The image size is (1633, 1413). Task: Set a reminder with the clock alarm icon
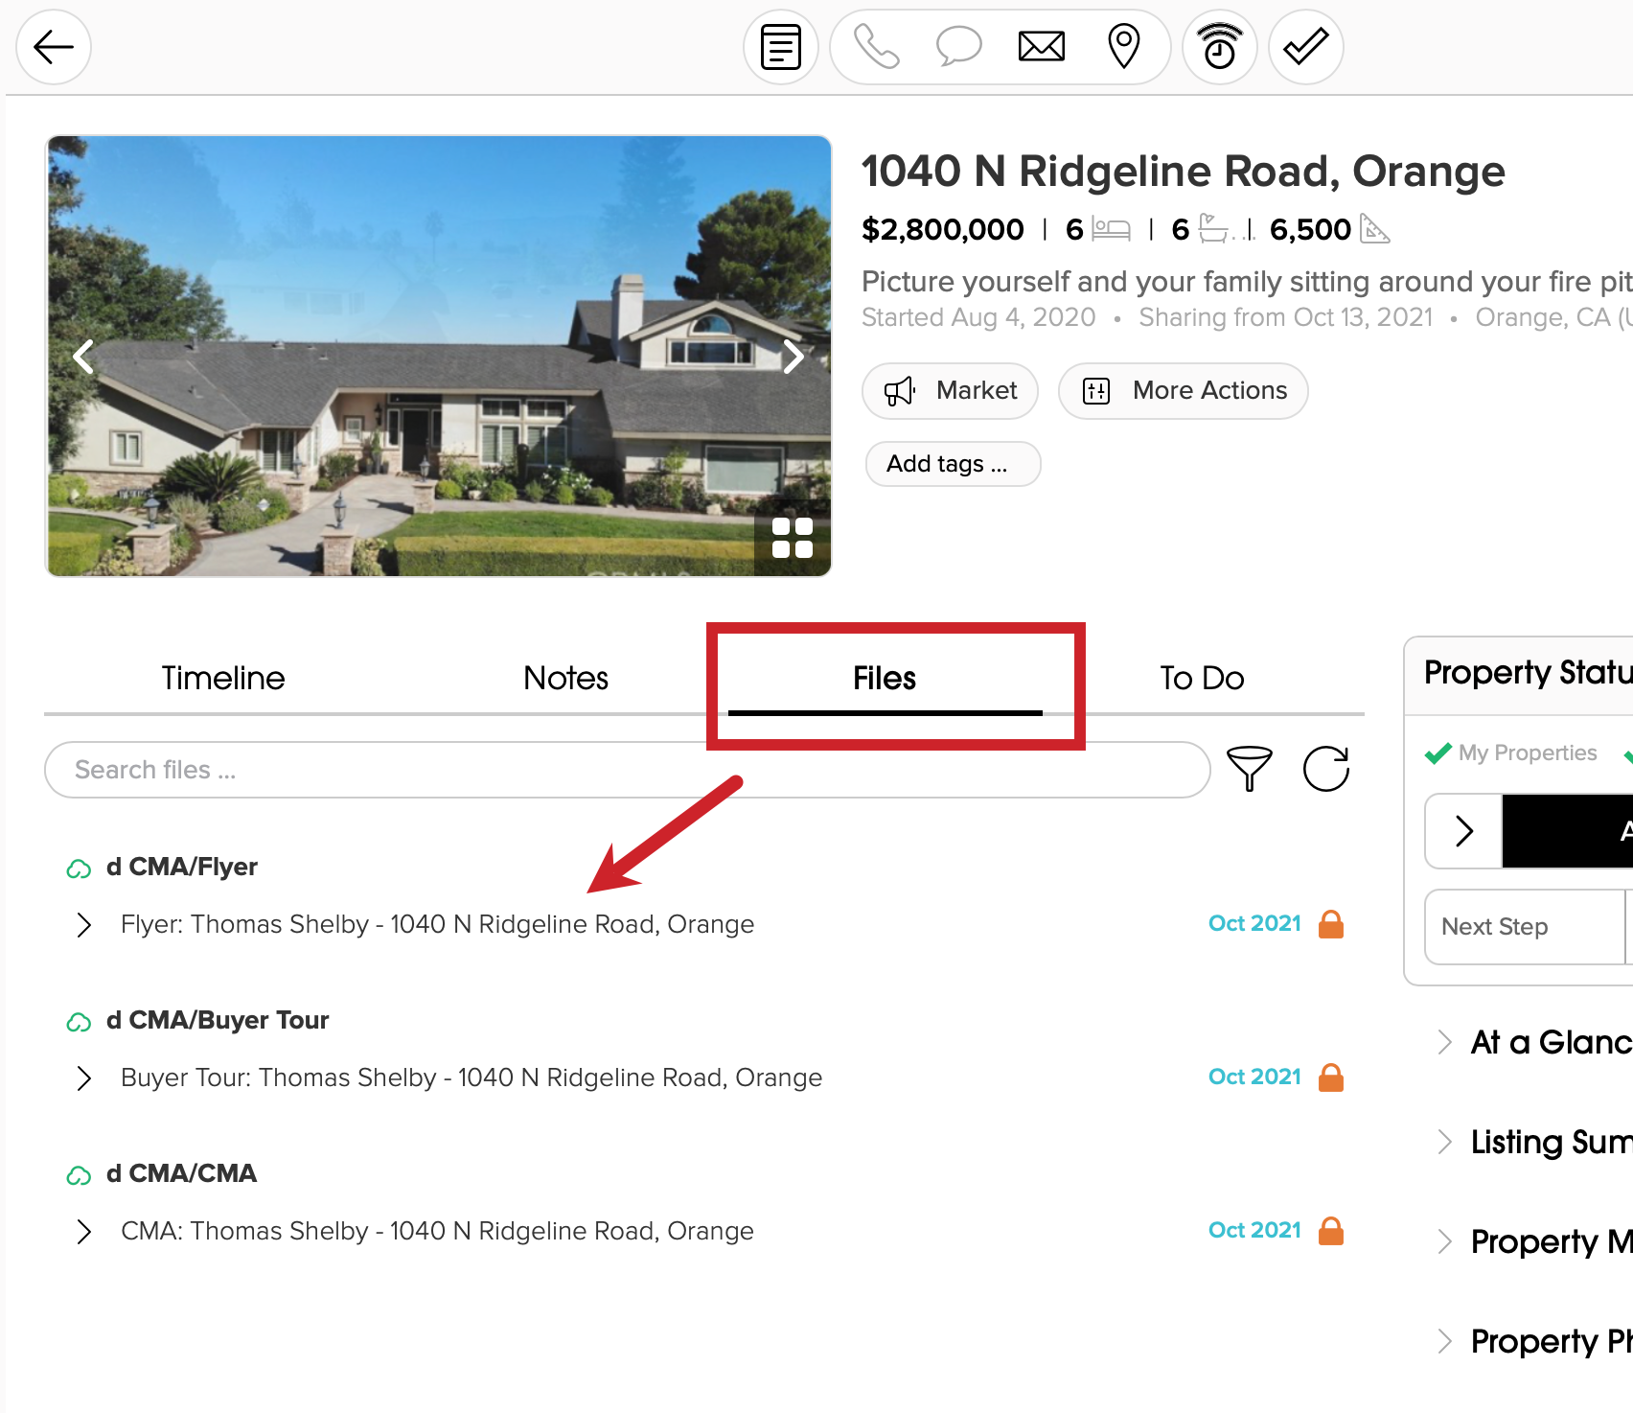tap(1218, 46)
